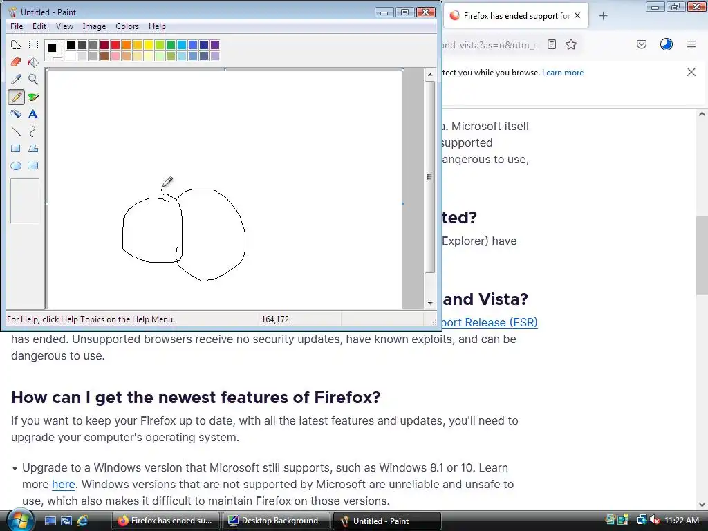Click 'Untitled - Paint' taskbar button

point(387,521)
